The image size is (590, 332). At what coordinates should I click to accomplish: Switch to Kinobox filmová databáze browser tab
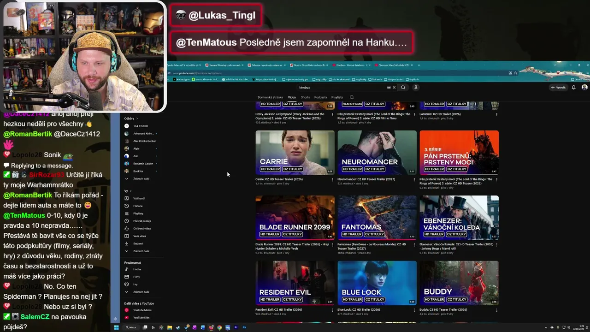tap(353, 65)
